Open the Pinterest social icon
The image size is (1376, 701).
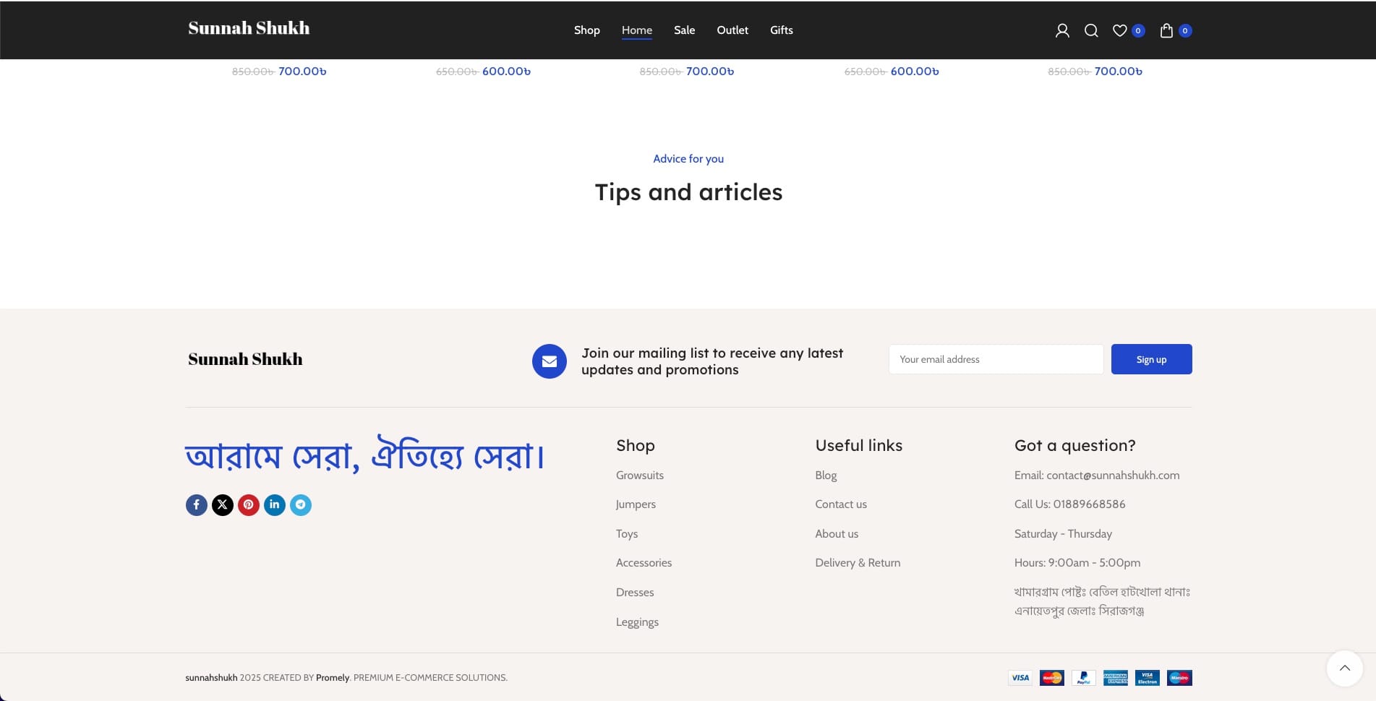249,504
